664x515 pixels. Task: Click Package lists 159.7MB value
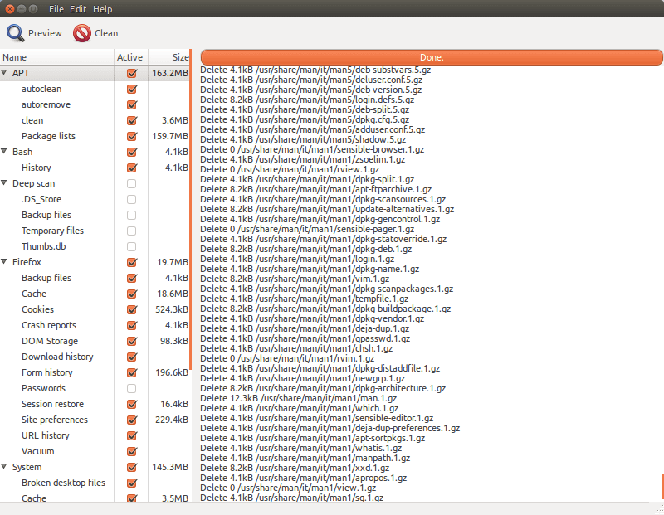(x=170, y=136)
